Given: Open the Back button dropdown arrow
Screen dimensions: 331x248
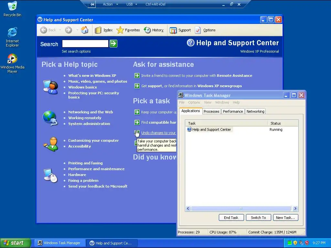Looking at the screenshot, I should click(x=60, y=30).
